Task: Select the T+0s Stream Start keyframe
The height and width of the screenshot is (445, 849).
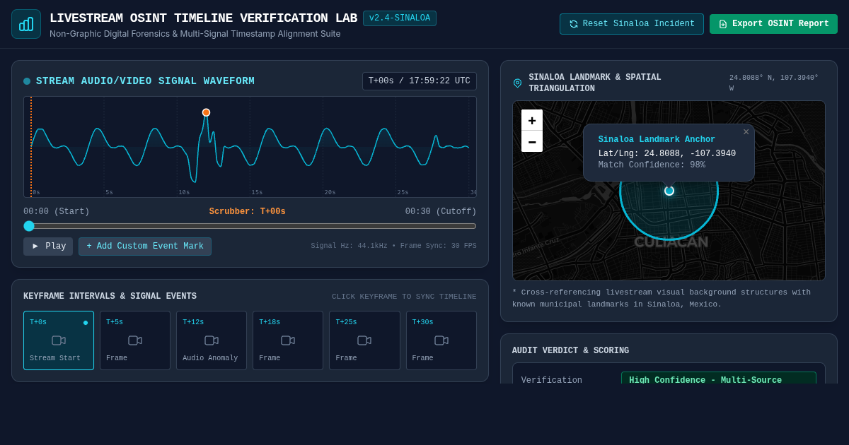Action: (59, 340)
